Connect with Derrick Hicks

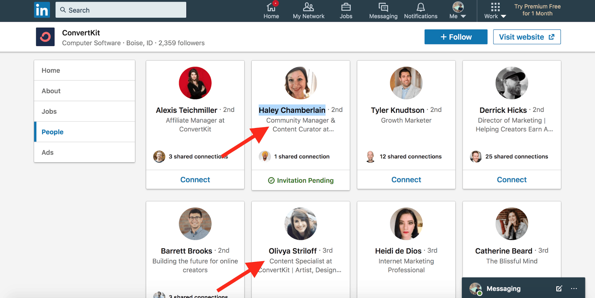tap(512, 180)
